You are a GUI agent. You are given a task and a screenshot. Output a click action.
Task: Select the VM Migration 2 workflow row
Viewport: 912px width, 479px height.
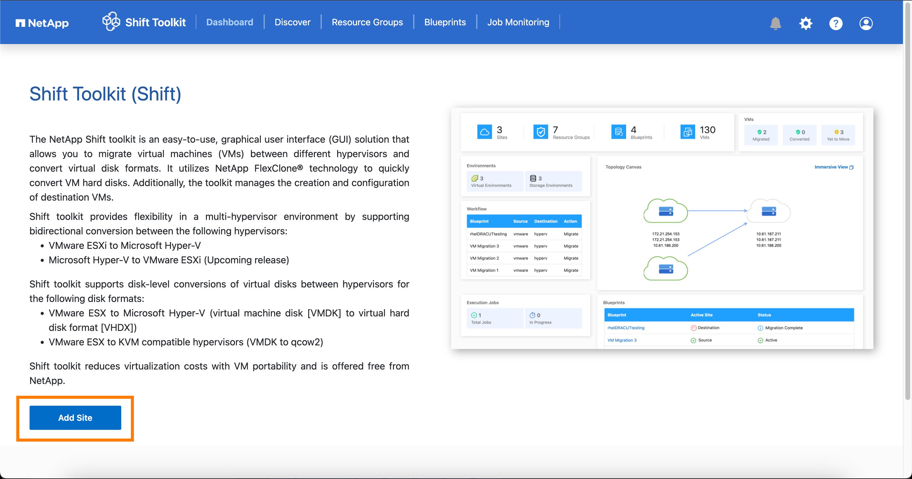[x=524, y=258]
